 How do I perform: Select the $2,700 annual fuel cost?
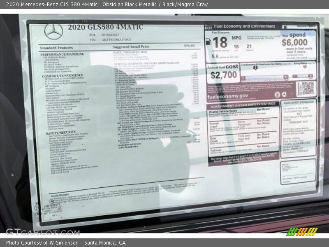224,75
